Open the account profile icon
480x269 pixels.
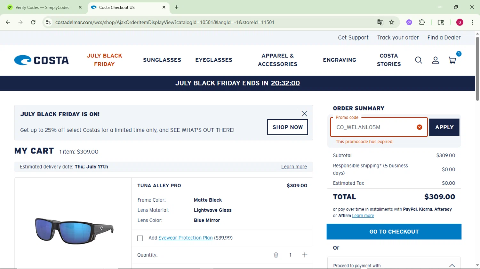[435, 60]
